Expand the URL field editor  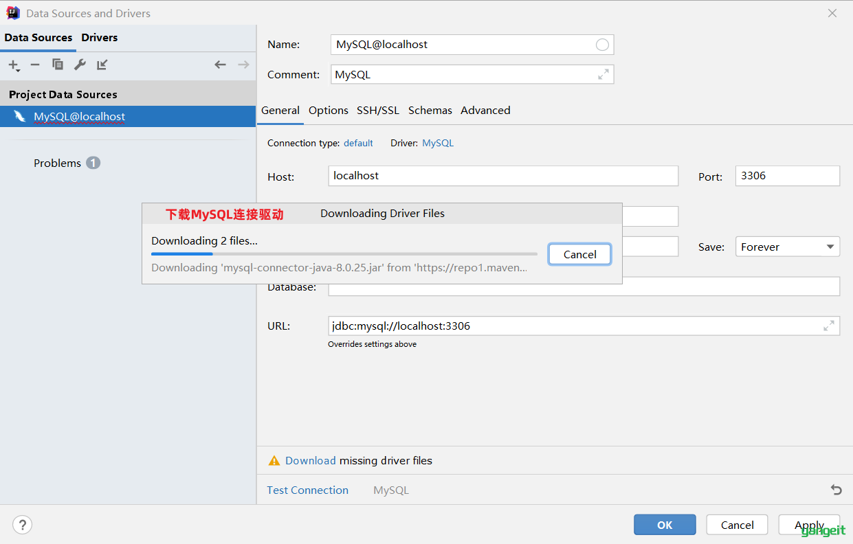click(829, 326)
